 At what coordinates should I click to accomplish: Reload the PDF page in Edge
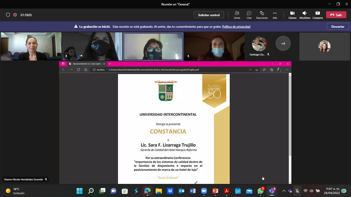click(x=78, y=70)
